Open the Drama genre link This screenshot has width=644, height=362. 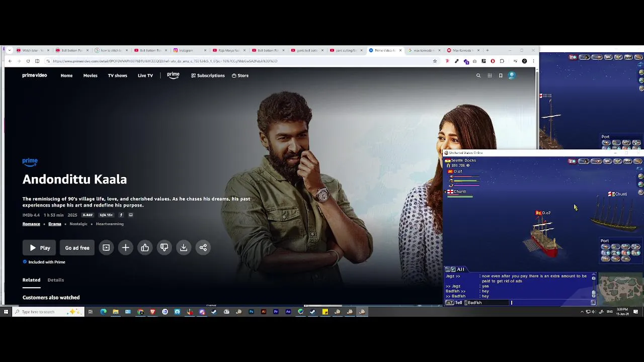[x=55, y=224]
